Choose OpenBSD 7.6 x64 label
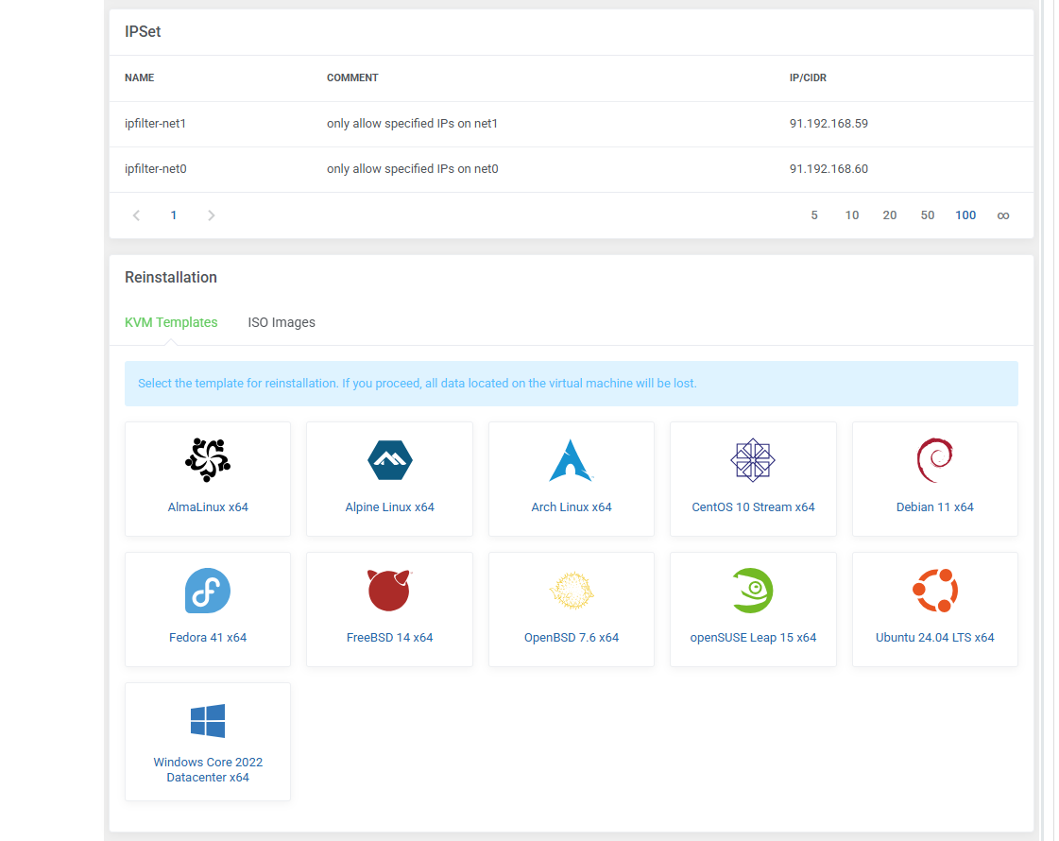The image size is (1059, 841). [x=572, y=637]
